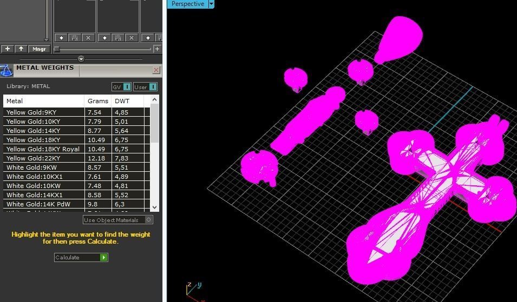Click the second slot's load up-arrow icon
517x302 pixels.
tap(104, 38)
